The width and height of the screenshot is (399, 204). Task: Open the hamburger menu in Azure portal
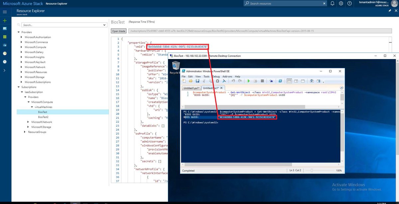tap(5, 12)
